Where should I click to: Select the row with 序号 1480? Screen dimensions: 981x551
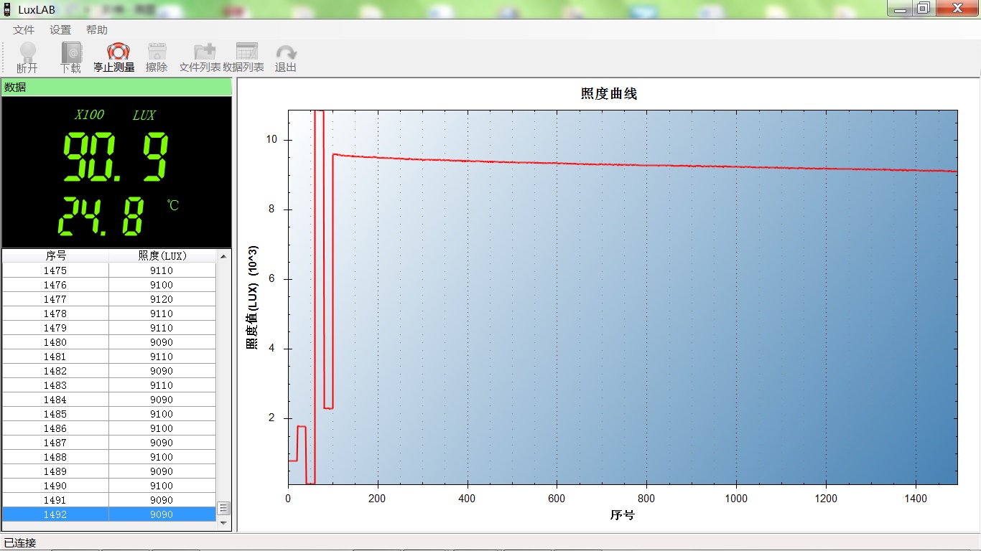pos(109,342)
